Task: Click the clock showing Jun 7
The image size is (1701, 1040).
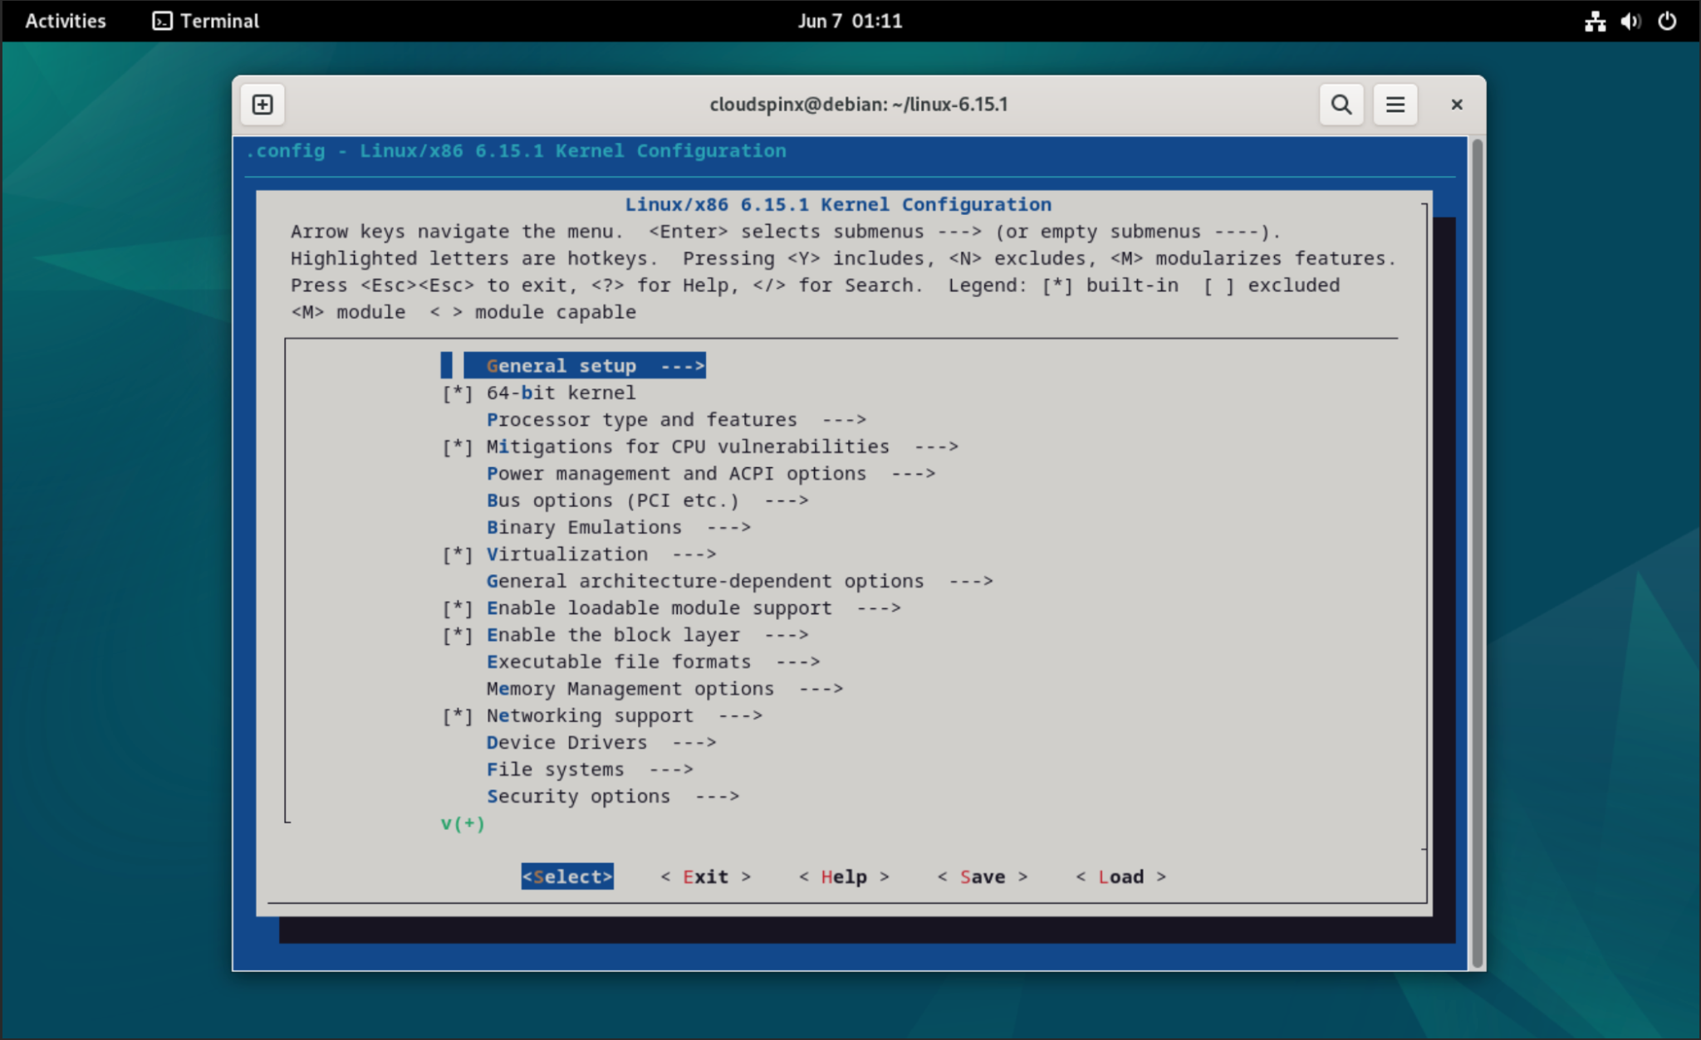Action: coord(850,21)
